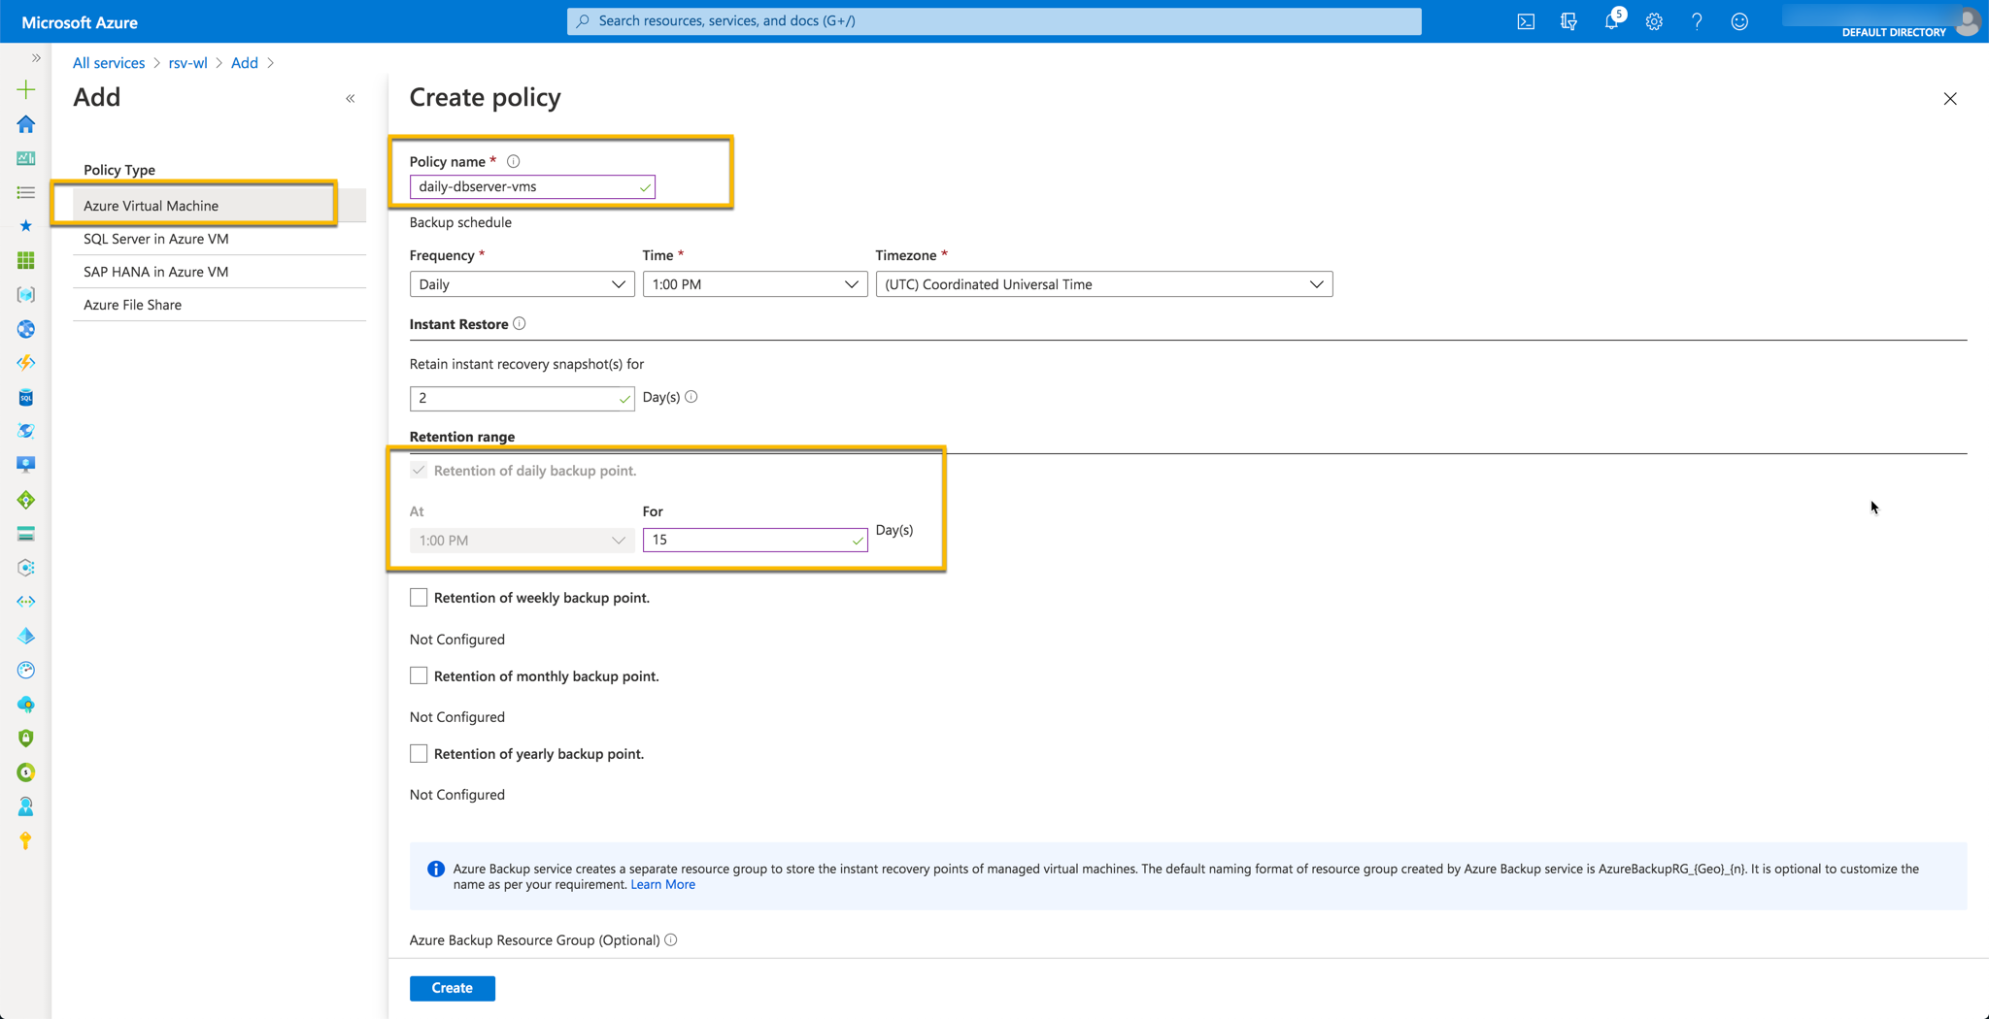Open the Resource groups cube icon

pos(26,294)
